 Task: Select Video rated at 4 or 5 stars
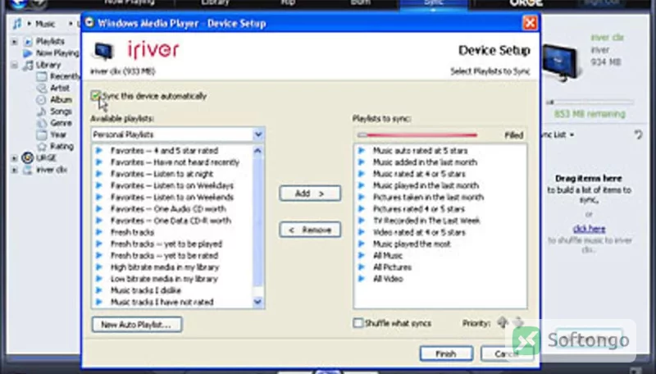tap(419, 233)
